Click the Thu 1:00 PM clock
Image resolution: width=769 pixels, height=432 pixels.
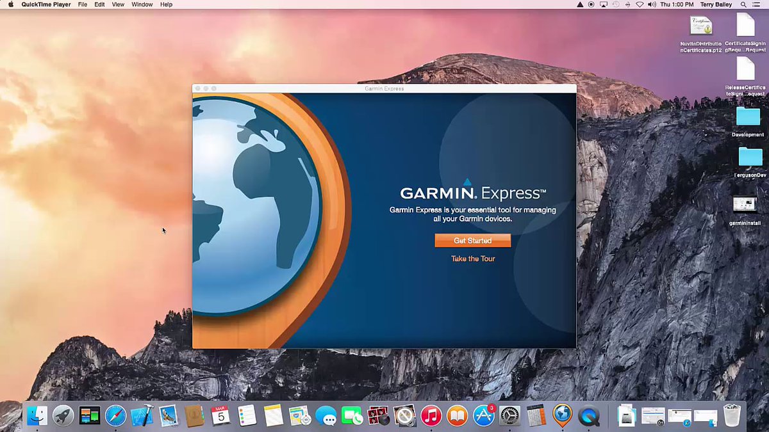tap(677, 4)
